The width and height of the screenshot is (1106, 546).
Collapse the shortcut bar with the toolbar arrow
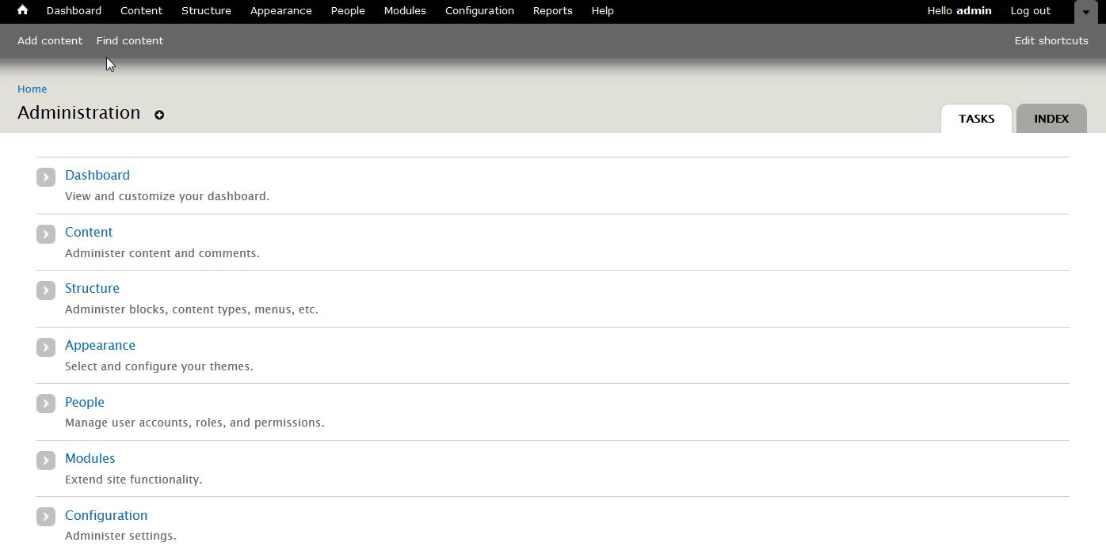[1085, 12]
